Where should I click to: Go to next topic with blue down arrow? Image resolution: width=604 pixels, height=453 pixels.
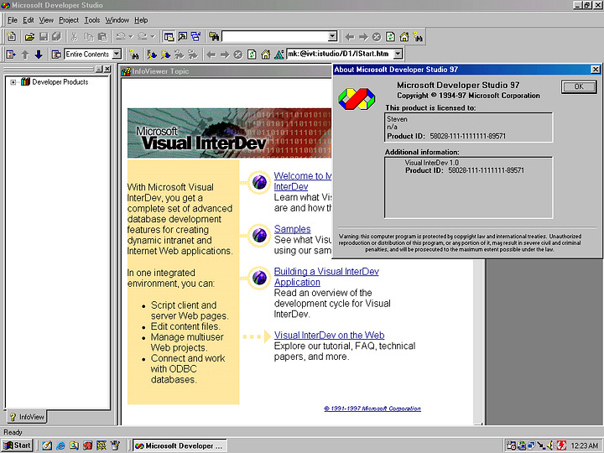(x=39, y=55)
